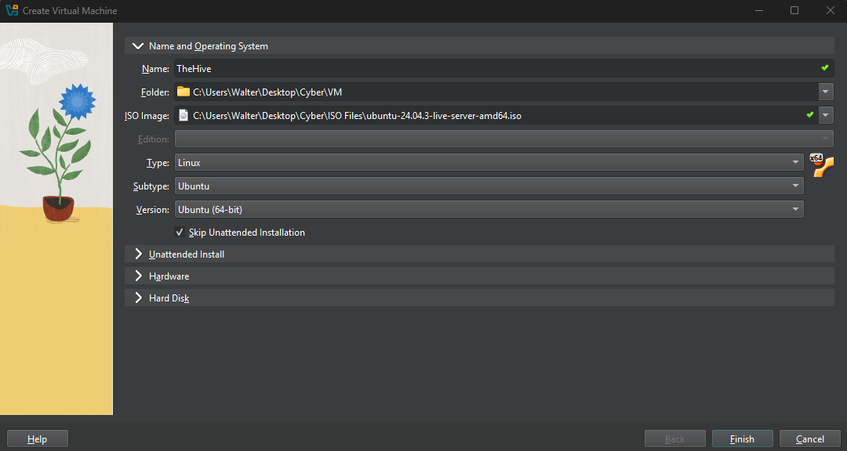This screenshot has height=451, width=847.
Task: Open the ISO Image dropdown arrow
Action: coord(826,115)
